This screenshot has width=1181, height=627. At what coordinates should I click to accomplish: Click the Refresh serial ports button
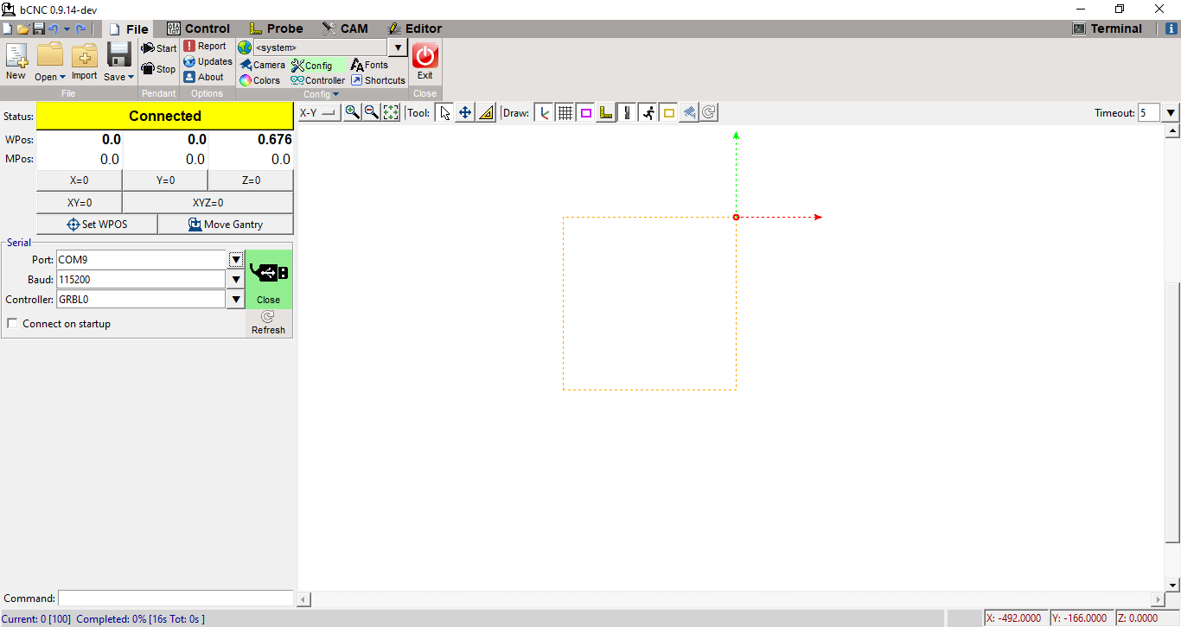click(x=269, y=323)
